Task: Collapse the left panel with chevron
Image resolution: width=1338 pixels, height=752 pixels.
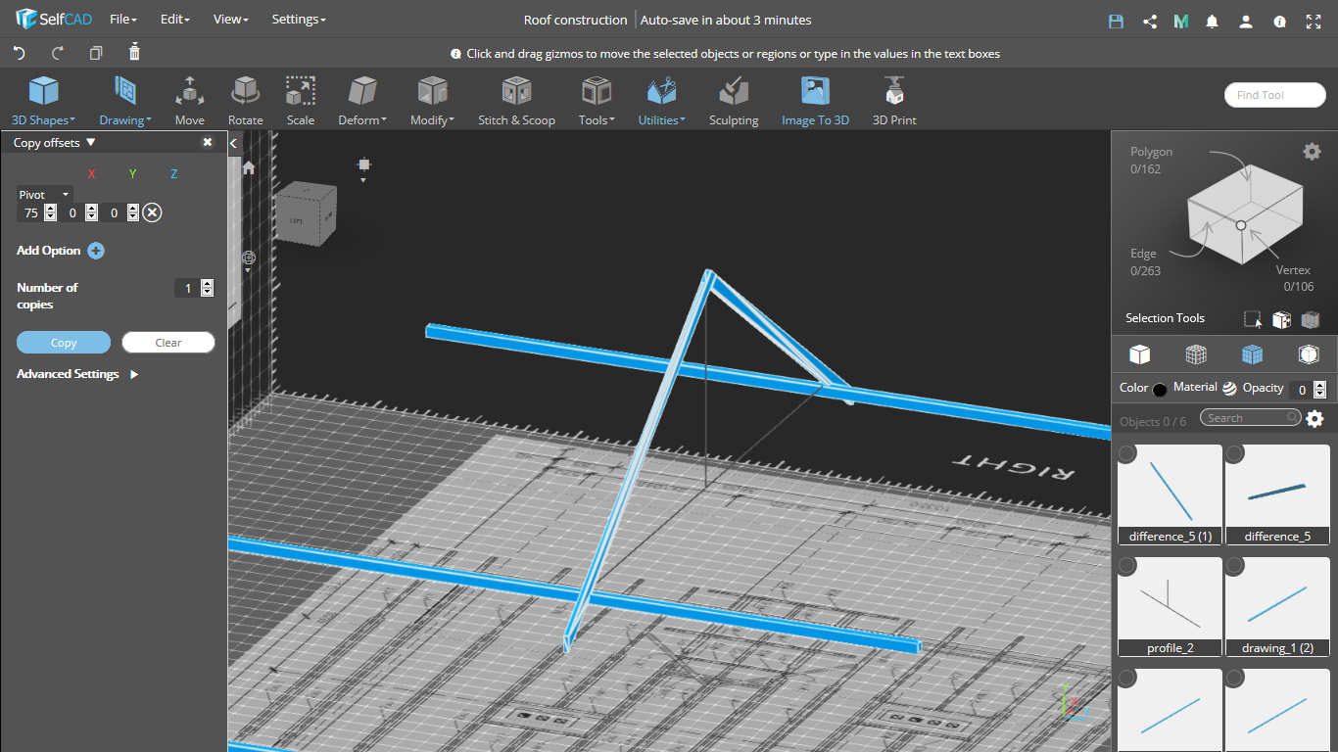Action: [233, 144]
